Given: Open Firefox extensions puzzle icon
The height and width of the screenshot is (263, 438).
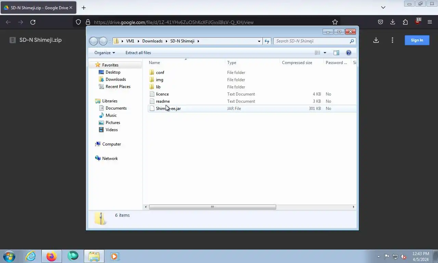Looking at the screenshot, I should [405, 22].
